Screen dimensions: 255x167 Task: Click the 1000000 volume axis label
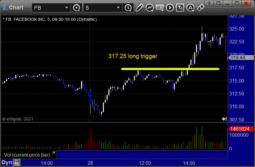(x=239, y=135)
